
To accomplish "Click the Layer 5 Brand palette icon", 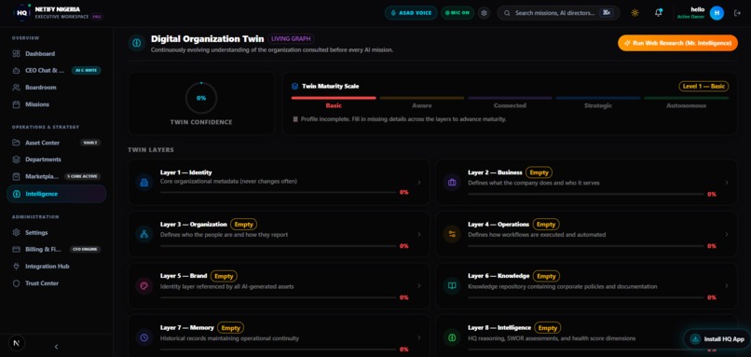I will (x=143, y=285).
